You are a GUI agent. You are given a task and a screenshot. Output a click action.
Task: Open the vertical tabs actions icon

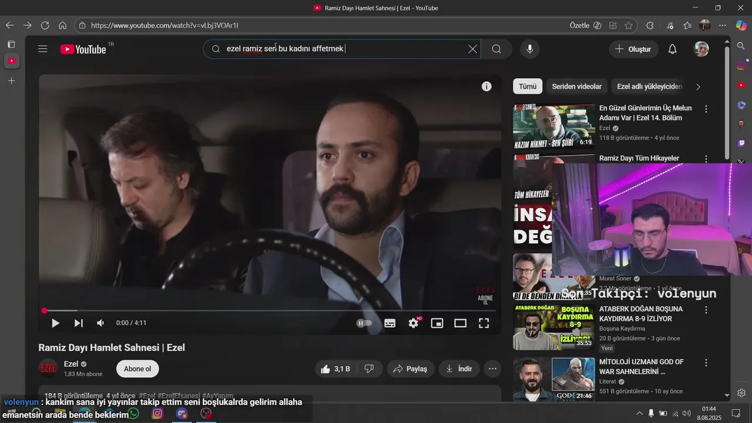(x=11, y=44)
